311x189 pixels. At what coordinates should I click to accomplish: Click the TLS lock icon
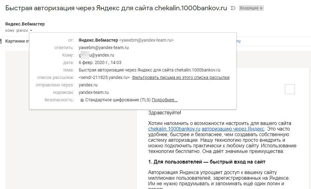point(82,100)
